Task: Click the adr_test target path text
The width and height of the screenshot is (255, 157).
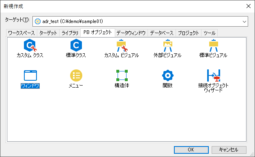Action: pos(73,21)
